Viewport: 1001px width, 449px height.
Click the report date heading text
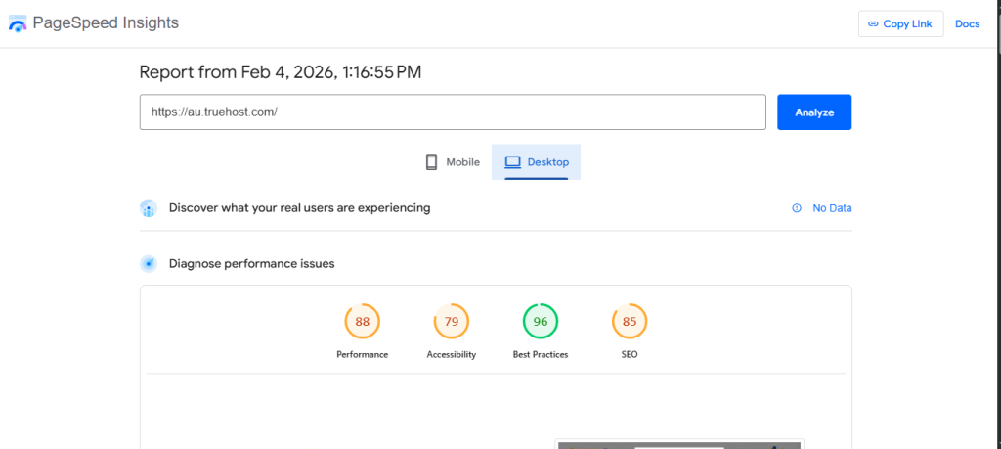(x=281, y=72)
